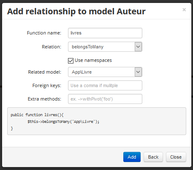Screen dimensions: 193x170
Task: Focus the Extra methods input field
Action: tap(105, 99)
